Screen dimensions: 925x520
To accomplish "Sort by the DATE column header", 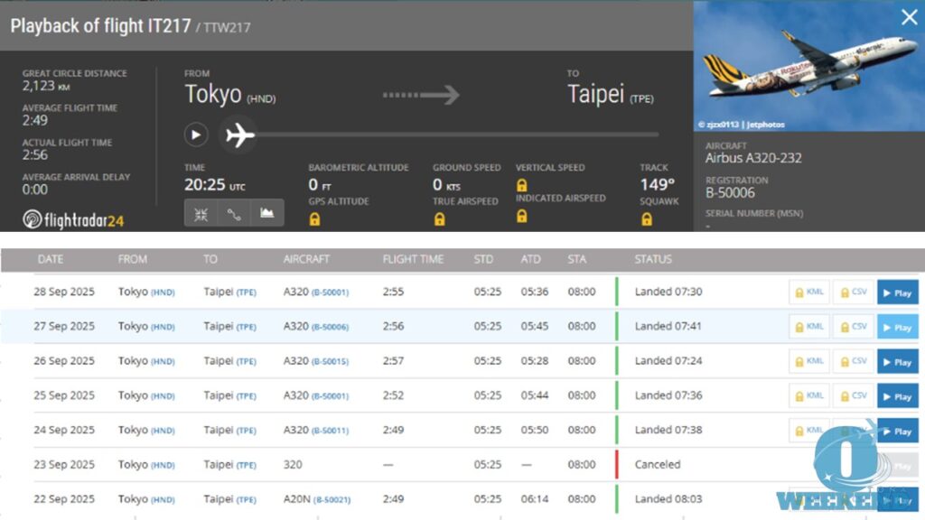I will point(51,259).
